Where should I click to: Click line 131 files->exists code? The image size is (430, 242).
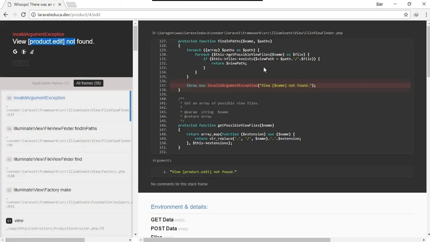pos(261,59)
